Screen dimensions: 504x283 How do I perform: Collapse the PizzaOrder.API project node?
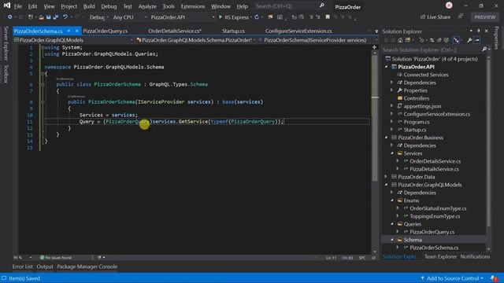click(x=387, y=67)
